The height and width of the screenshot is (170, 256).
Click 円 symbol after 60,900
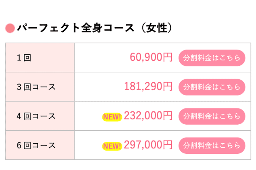168,57
